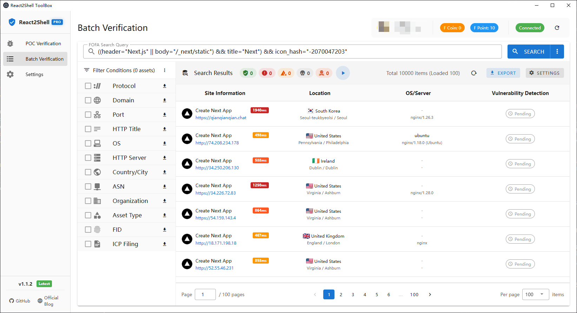Open the Per page dropdown
The width and height of the screenshot is (577, 313).
[x=535, y=294]
